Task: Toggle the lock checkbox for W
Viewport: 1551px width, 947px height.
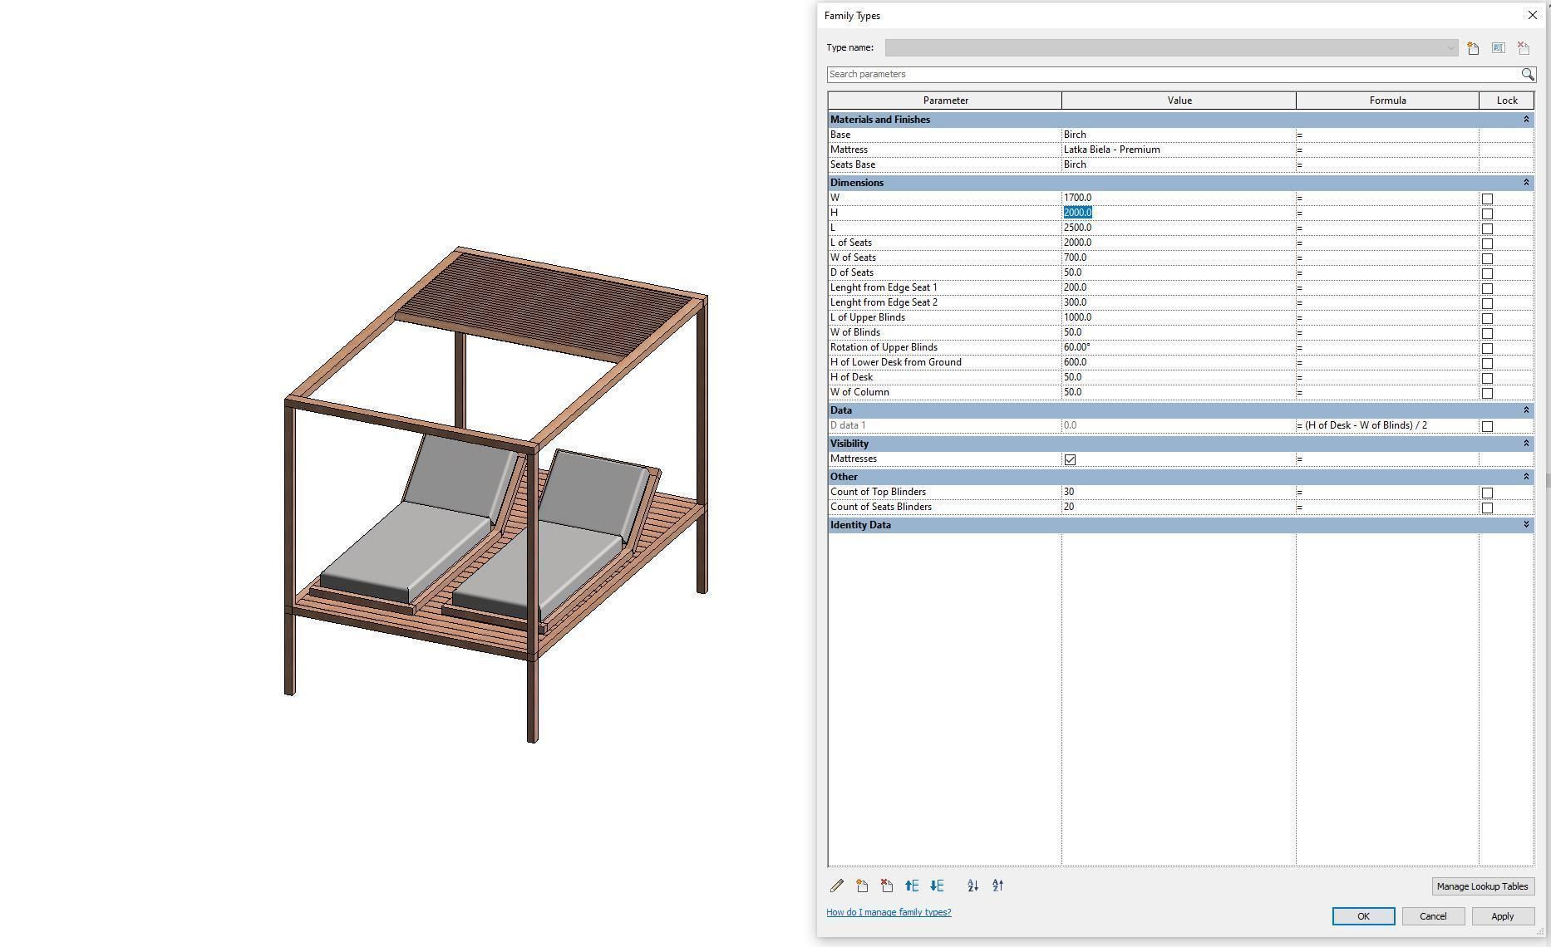Action: 1487,199
